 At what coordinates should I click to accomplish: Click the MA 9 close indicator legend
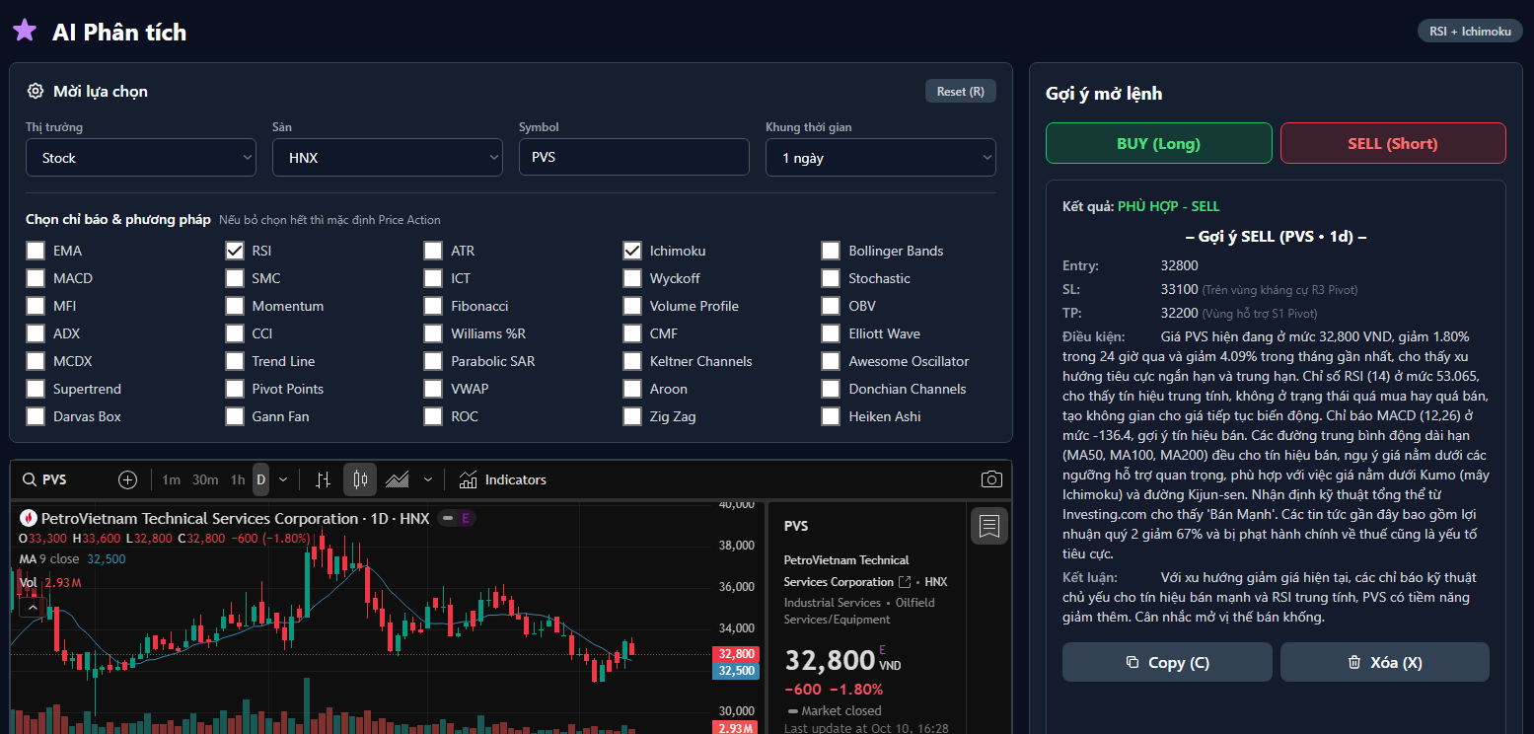point(72,558)
